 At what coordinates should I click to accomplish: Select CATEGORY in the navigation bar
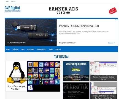click(x=15, y=50)
